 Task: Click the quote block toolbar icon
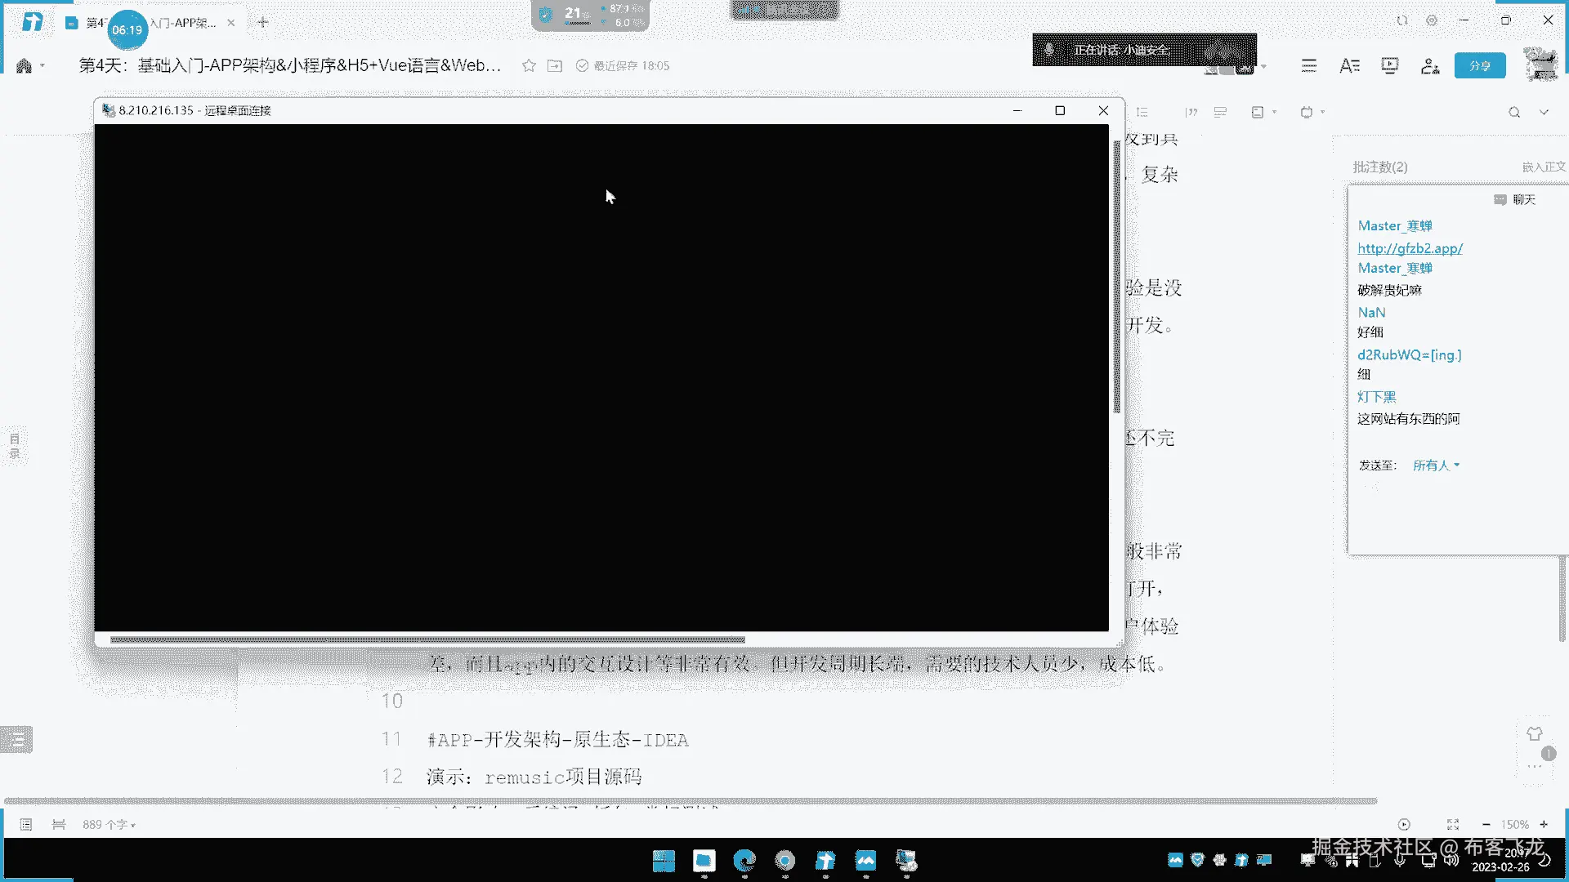pos(1191,112)
